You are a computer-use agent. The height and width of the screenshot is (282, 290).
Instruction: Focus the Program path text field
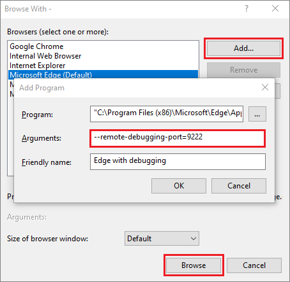[x=167, y=114]
